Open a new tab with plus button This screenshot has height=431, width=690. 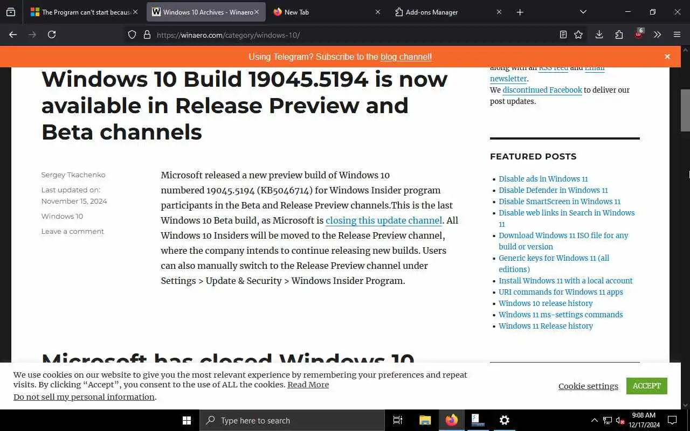point(520,12)
